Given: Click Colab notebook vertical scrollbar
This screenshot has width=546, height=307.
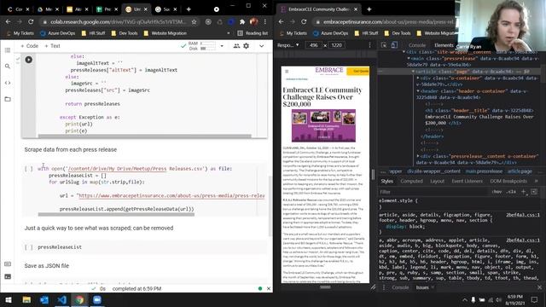Looking at the screenshot, I should (x=270, y=206).
